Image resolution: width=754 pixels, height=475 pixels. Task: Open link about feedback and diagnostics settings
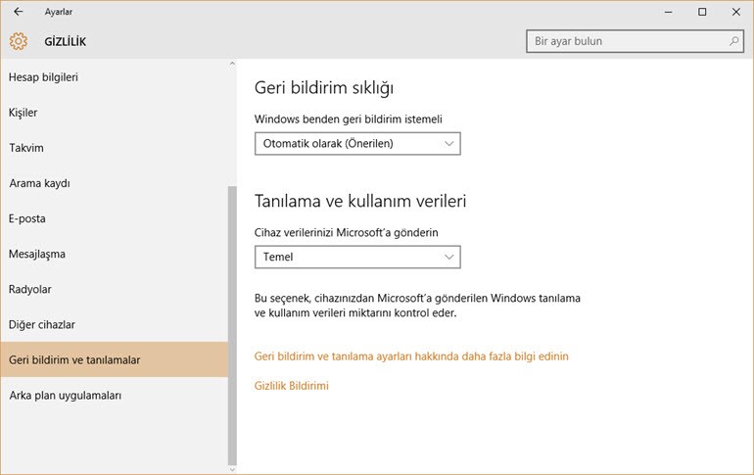coord(411,356)
